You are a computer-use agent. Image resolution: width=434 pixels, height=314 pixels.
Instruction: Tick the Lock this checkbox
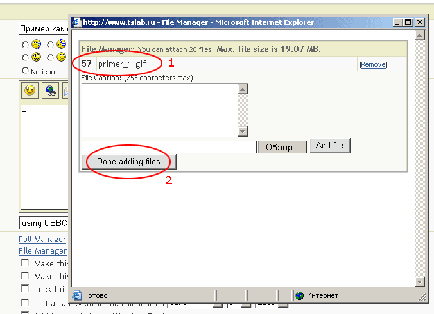pyautogui.click(x=25, y=288)
